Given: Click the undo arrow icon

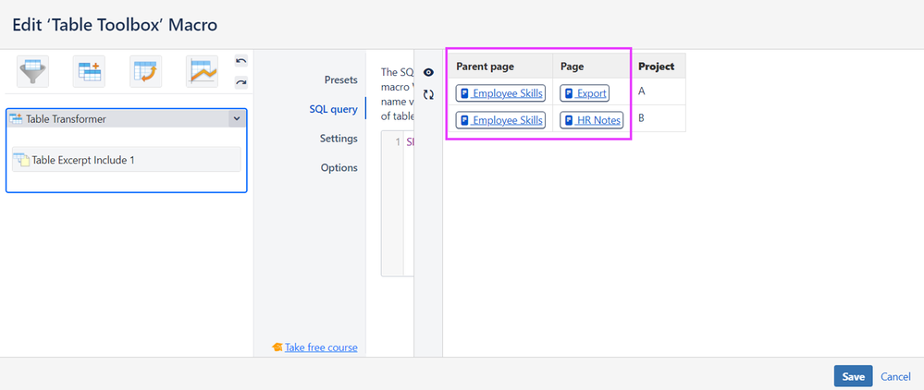Looking at the screenshot, I should coord(241,61).
